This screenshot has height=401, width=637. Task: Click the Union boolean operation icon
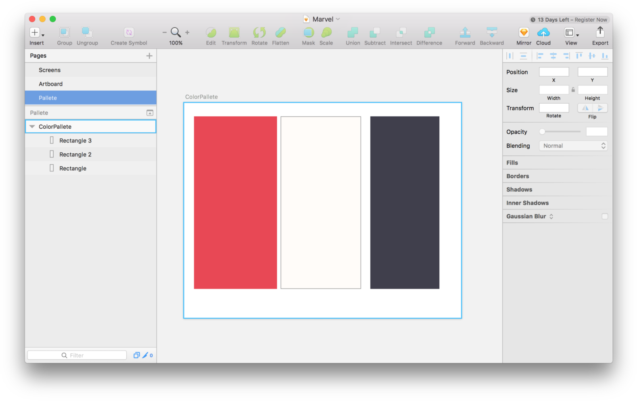point(353,33)
